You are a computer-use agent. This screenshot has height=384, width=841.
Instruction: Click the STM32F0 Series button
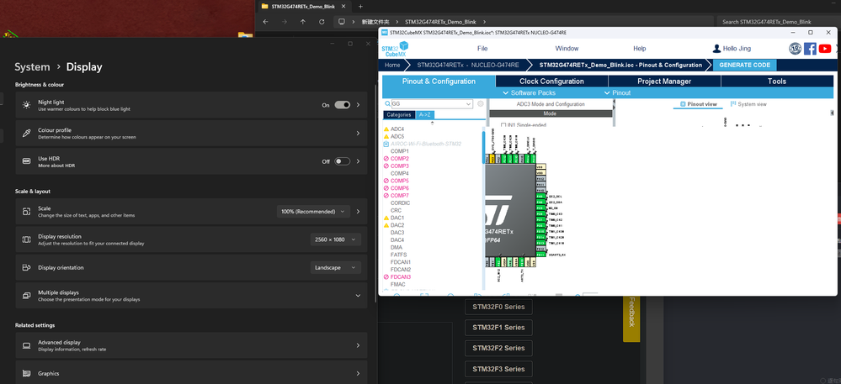(498, 307)
